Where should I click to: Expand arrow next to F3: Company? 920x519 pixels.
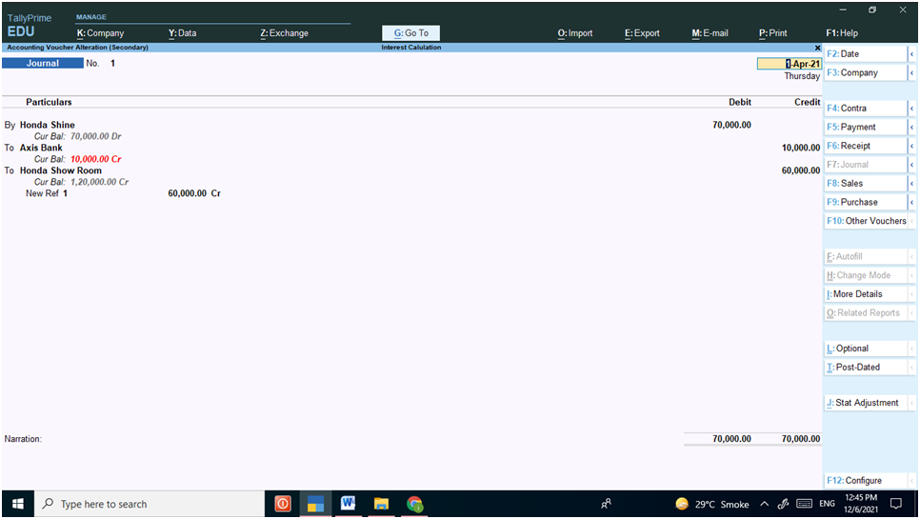[911, 72]
